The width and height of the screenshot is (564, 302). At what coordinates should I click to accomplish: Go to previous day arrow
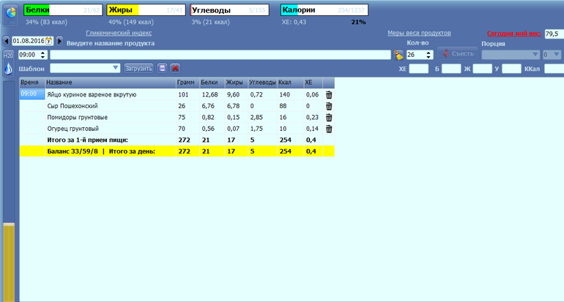(7, 41)
